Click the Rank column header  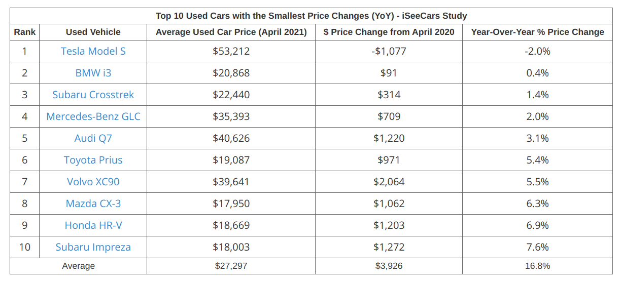[x=25, y=32]
